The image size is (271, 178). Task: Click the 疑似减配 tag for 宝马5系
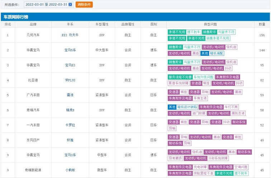pyautogui.click(x=217, y=53)
